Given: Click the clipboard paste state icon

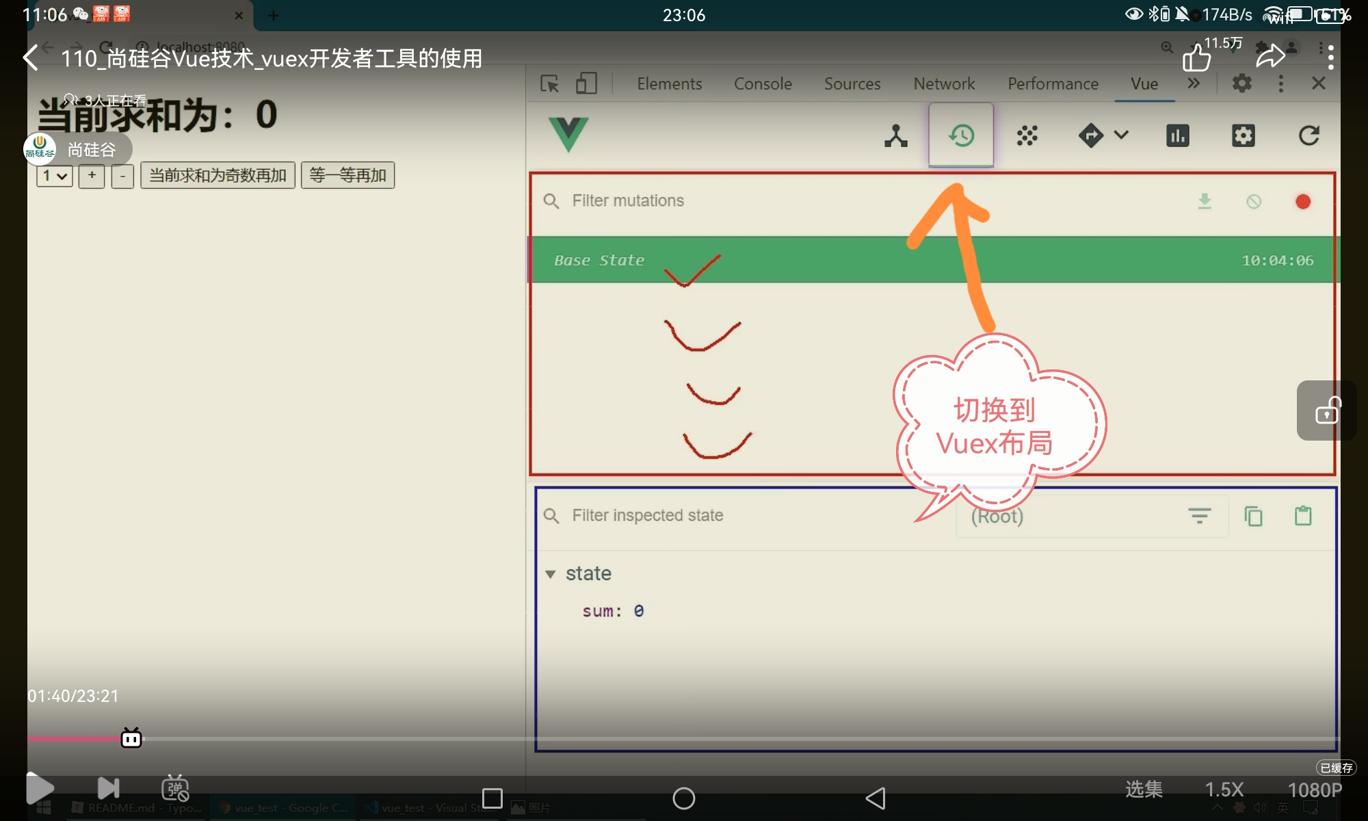Looking at the screenshot, I should coord(1303,516).
